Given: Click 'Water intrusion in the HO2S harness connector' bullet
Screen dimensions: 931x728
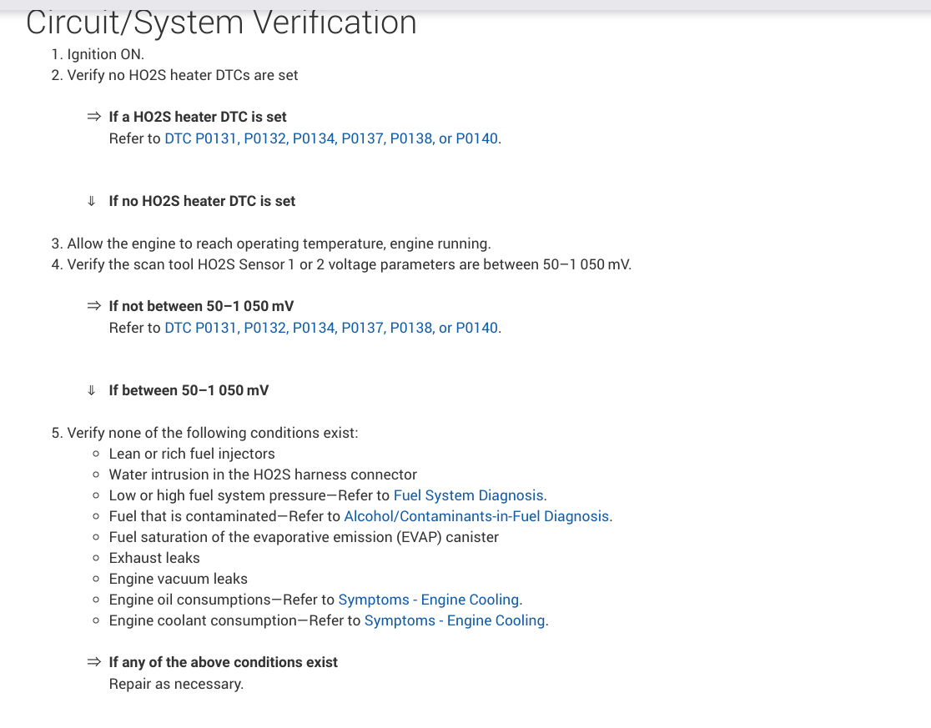Looking at the screenshot, I should [x=263, y=474].
